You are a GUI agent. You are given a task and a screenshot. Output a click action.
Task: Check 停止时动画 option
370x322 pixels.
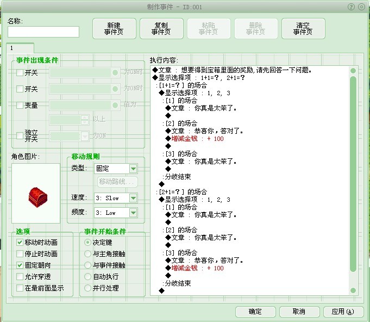click(20, 253)
